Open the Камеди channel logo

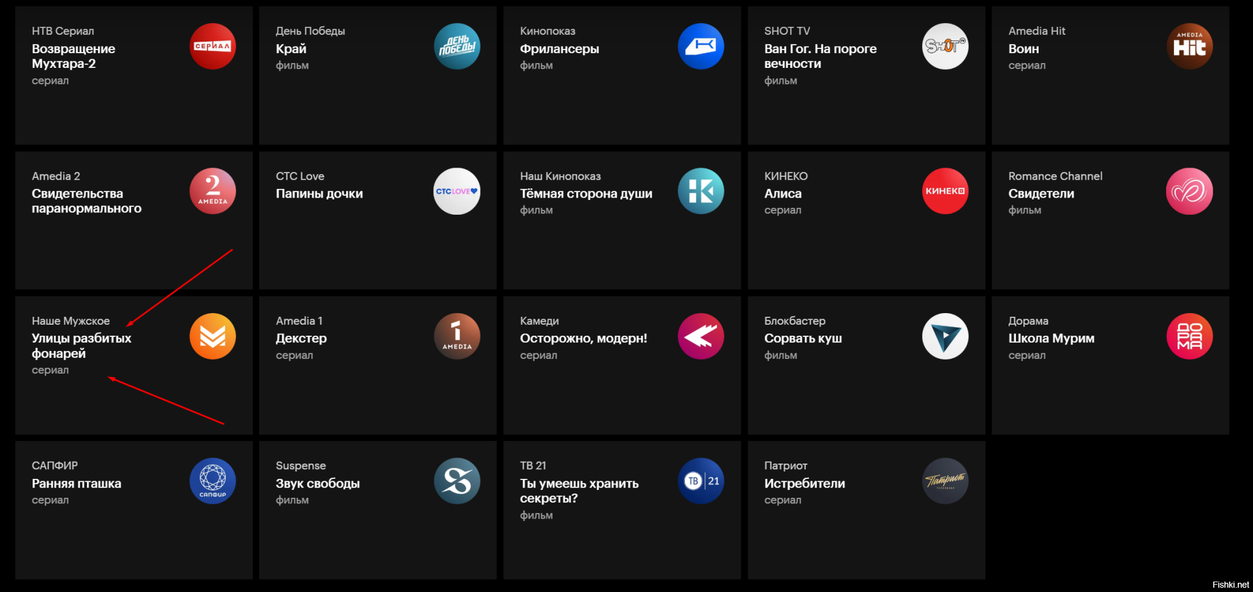[701, 336]
